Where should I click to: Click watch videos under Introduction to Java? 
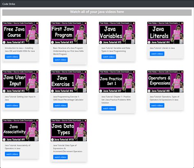coord(12,57)
